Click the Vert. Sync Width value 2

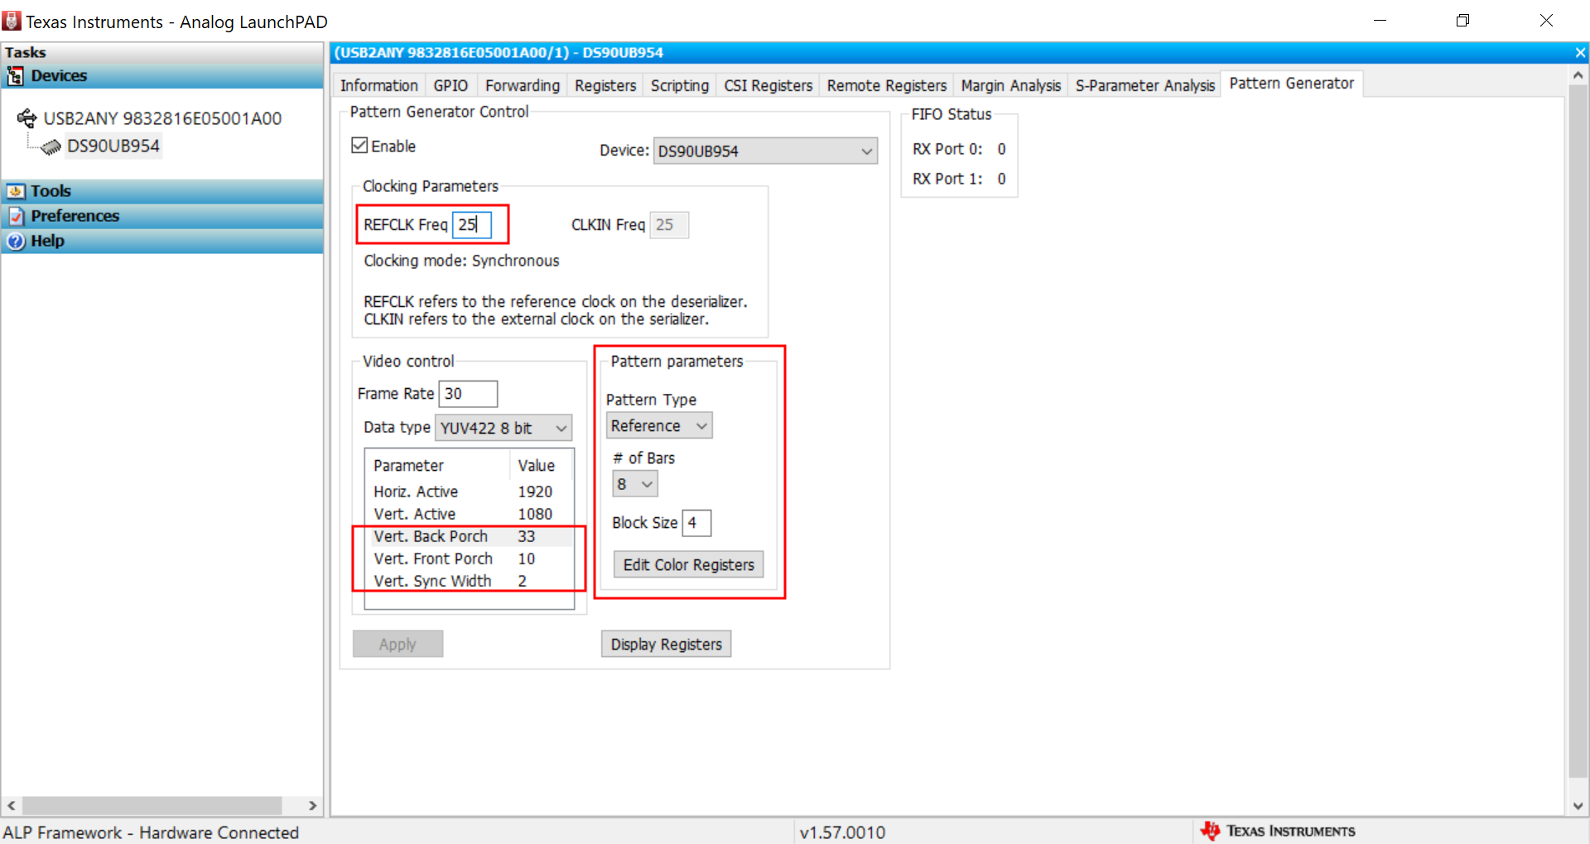pos(523,581)
